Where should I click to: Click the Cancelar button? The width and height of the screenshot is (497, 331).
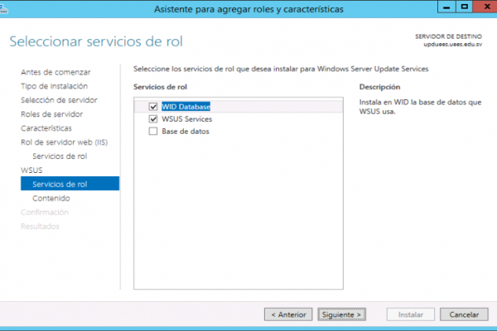(x=464, y=314)
